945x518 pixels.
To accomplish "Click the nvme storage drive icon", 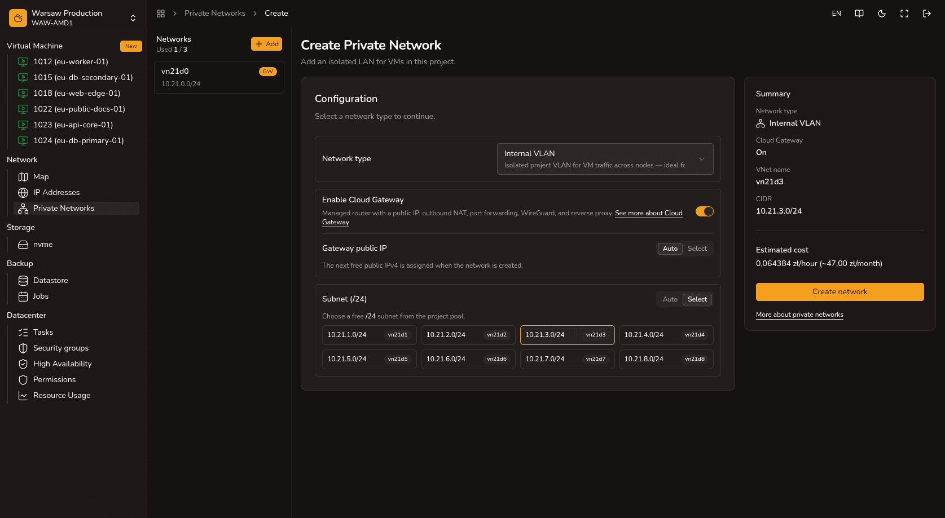I will 23,245.
